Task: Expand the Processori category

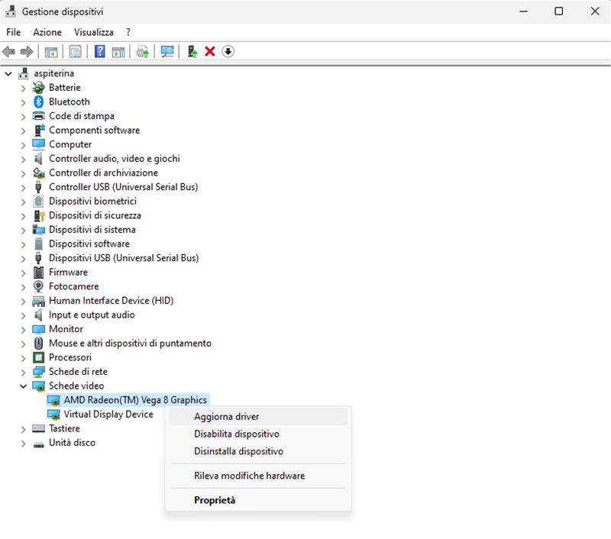Action: (23, 358)
